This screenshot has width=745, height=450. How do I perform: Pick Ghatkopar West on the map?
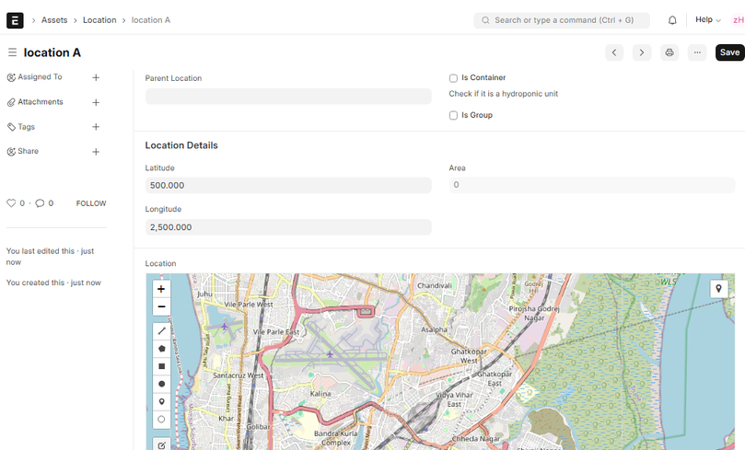469,356
